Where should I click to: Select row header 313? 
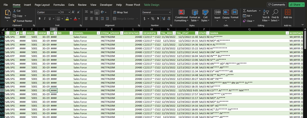point(2,90)
